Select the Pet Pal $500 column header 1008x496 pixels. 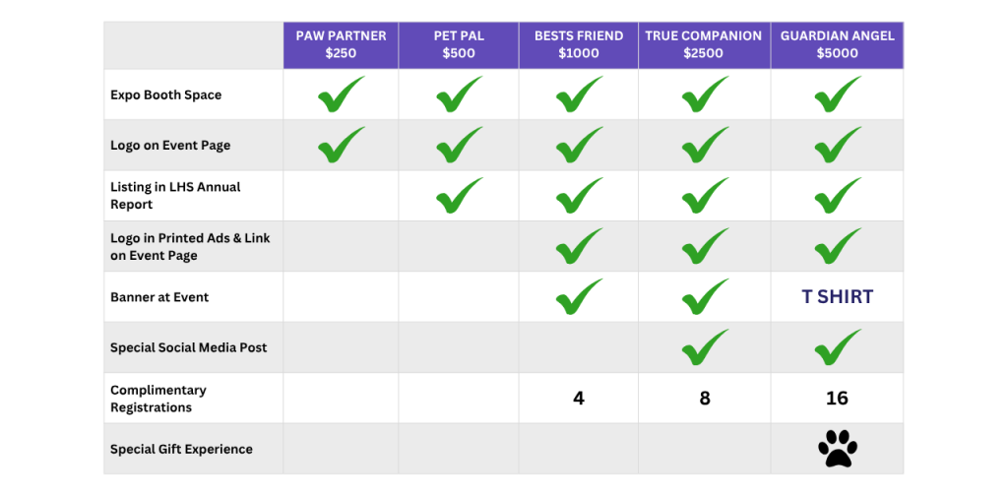click(459, 45)
